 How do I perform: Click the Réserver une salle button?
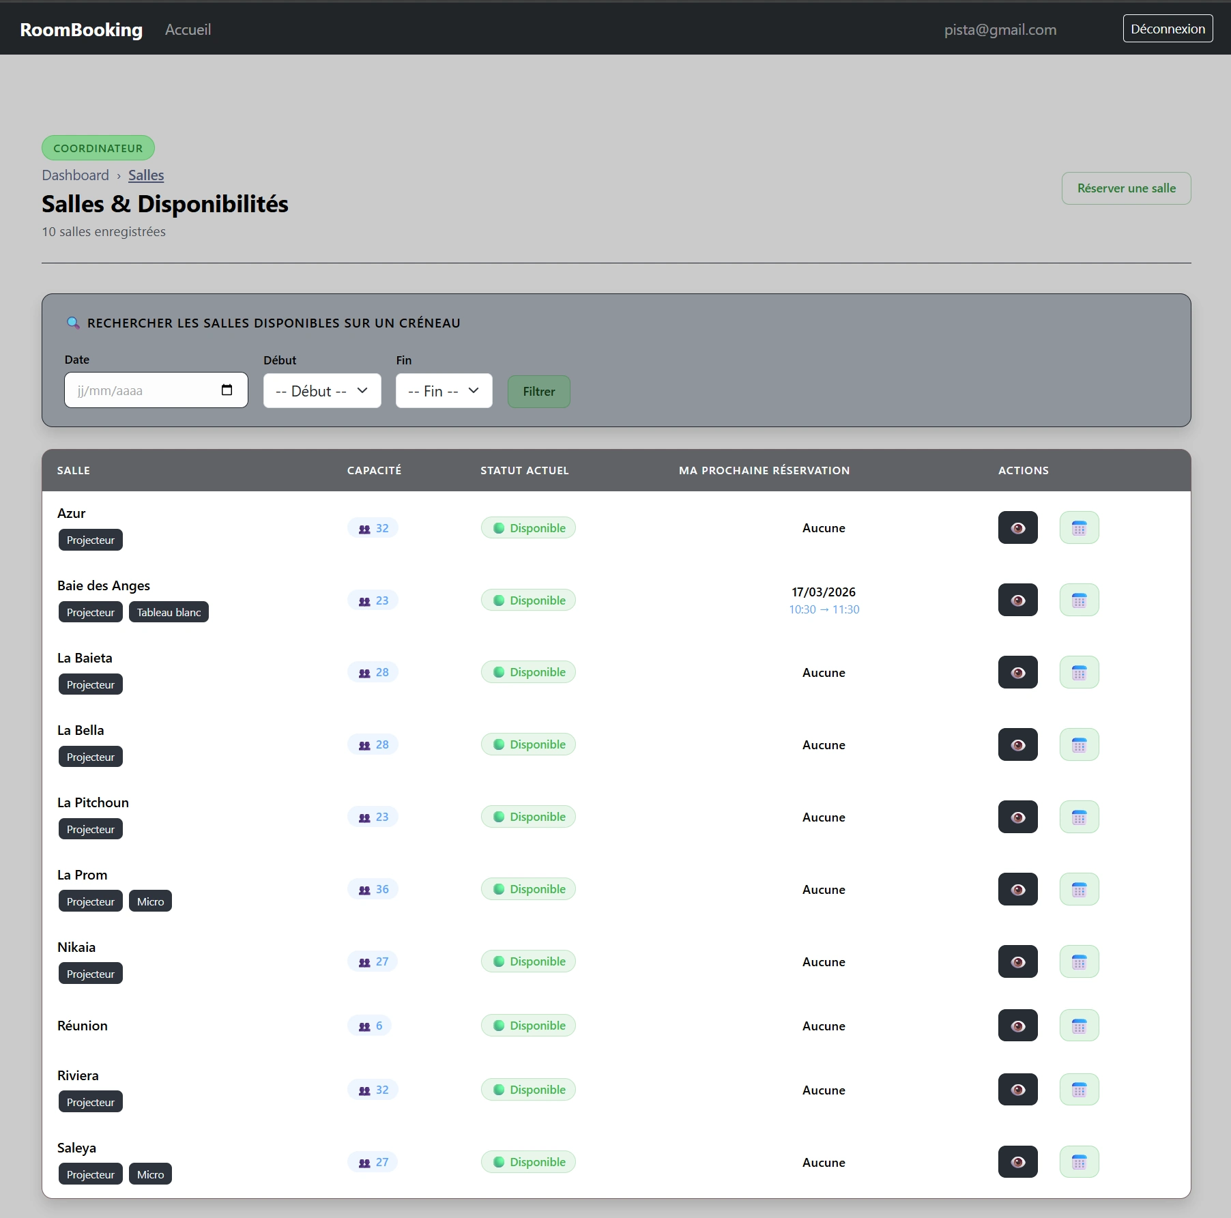(x=1125, y=188)
